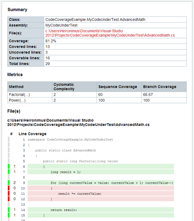The width and height of the screenshot is (194, 221).
Task: Click the red coverage marker for line 11
Action: pyautogui.click(x=9, y=194)
